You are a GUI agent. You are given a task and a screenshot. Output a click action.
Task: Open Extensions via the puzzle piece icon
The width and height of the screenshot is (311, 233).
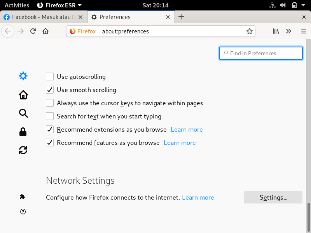coord(23,197)
